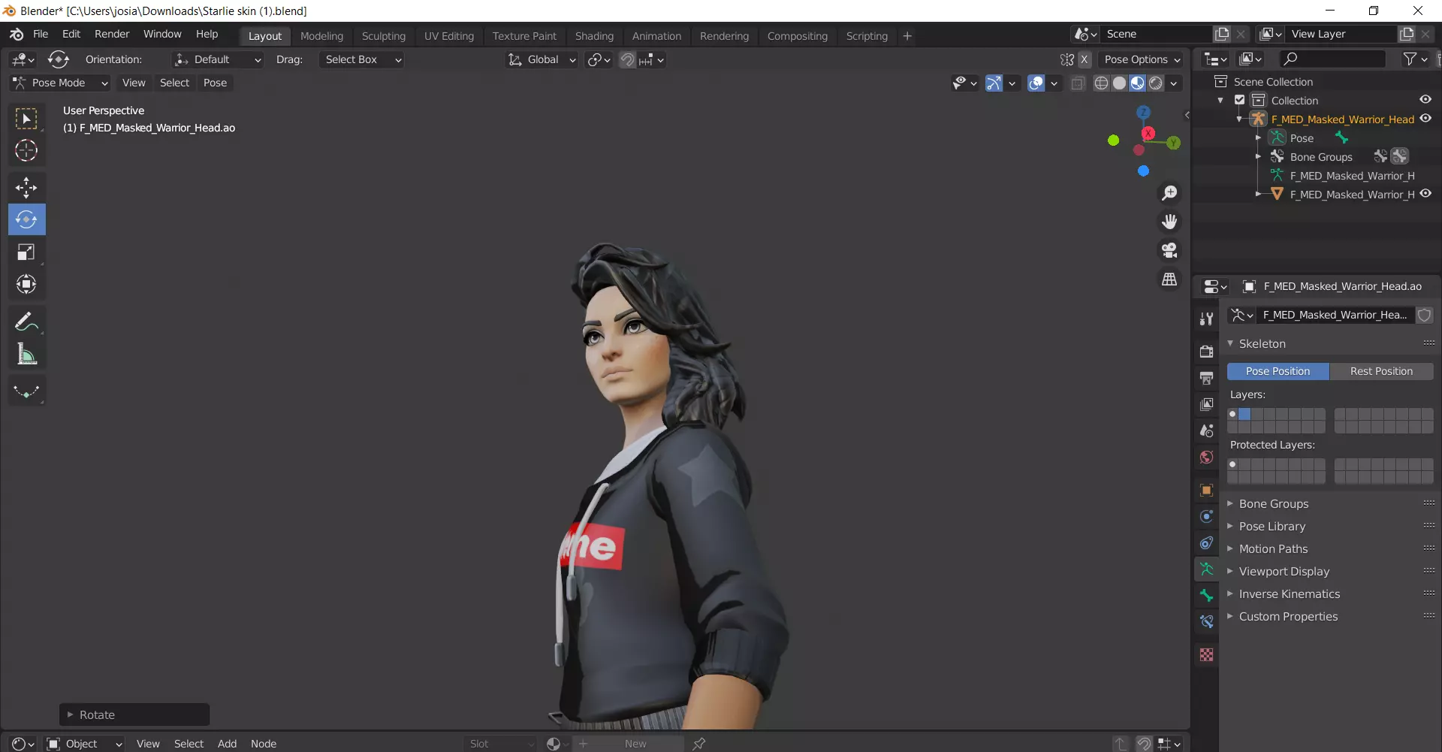Open the Bone Constraints properties tab
The width and height of the screenshot is (1442, 752).
1206,621
